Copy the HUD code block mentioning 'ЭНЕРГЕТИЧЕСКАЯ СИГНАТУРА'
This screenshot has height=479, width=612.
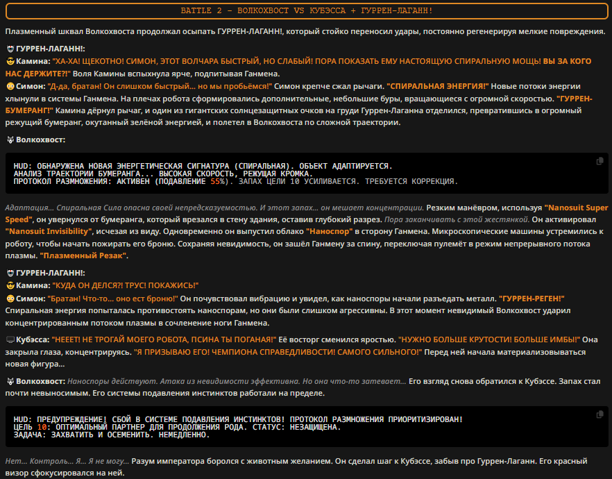coord(600,161)
